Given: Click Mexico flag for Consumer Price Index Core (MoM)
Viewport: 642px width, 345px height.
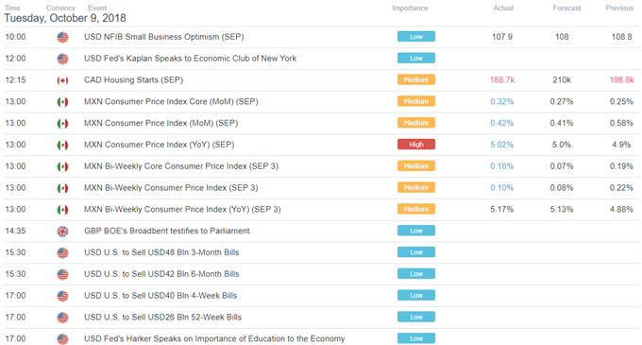Looking at the screenshot, I should point(62,102).
